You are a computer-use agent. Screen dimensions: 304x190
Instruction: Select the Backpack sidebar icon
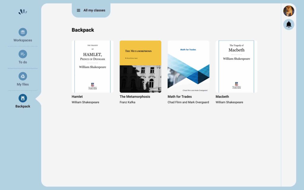point(23,98)
